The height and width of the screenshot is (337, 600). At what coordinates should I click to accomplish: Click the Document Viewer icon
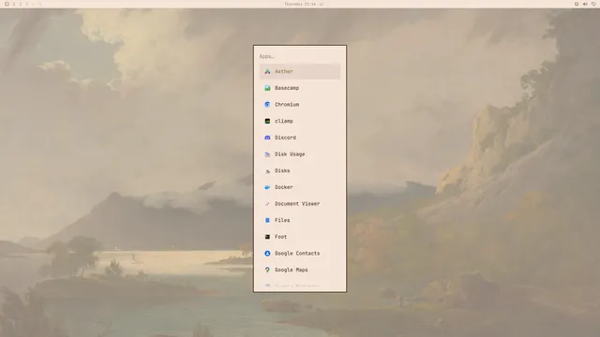[267, 204]
